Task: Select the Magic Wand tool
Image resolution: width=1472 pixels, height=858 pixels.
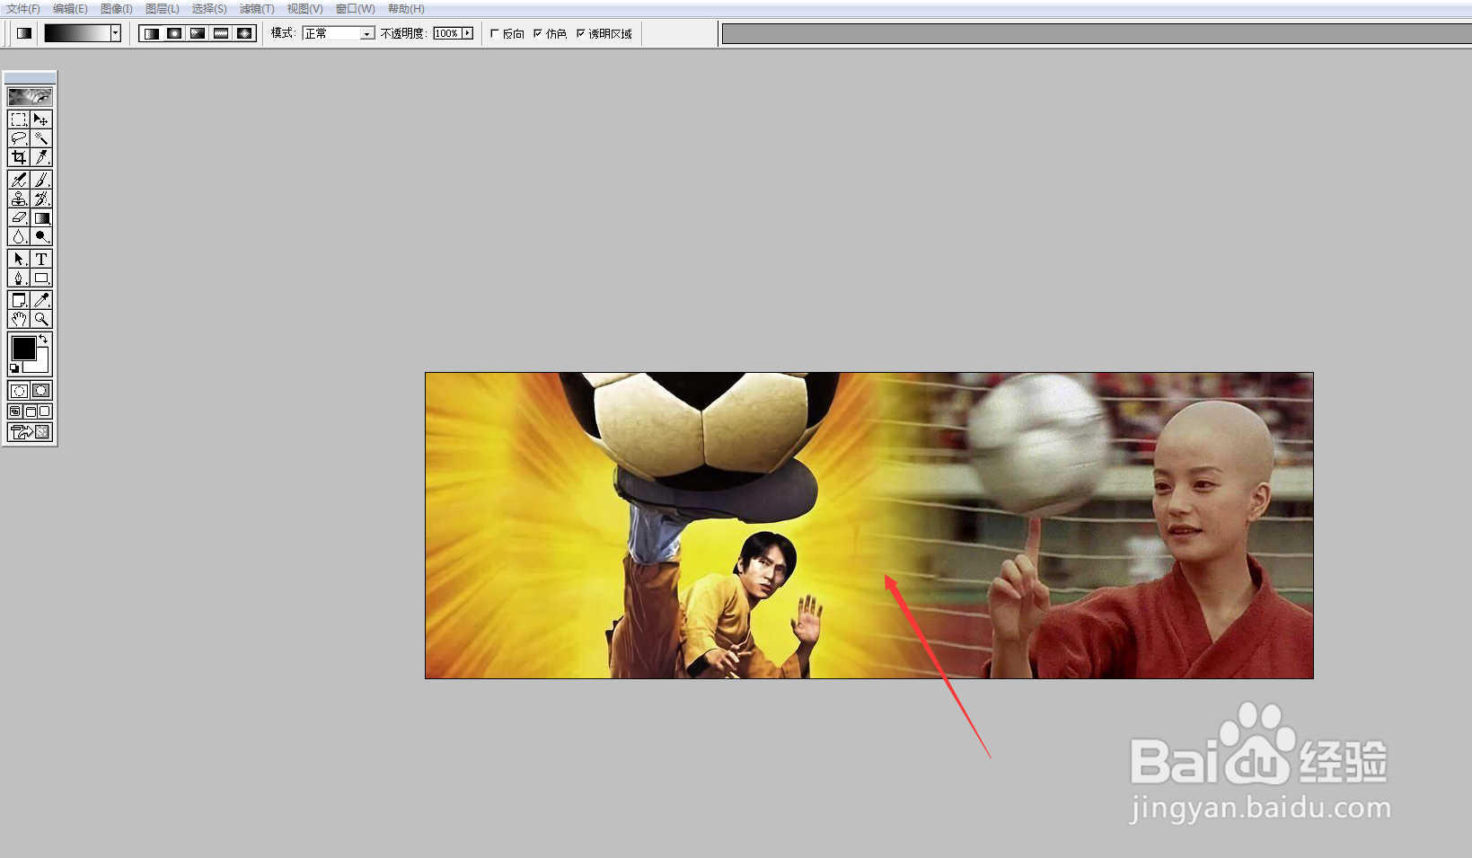Action: [41, 138]
